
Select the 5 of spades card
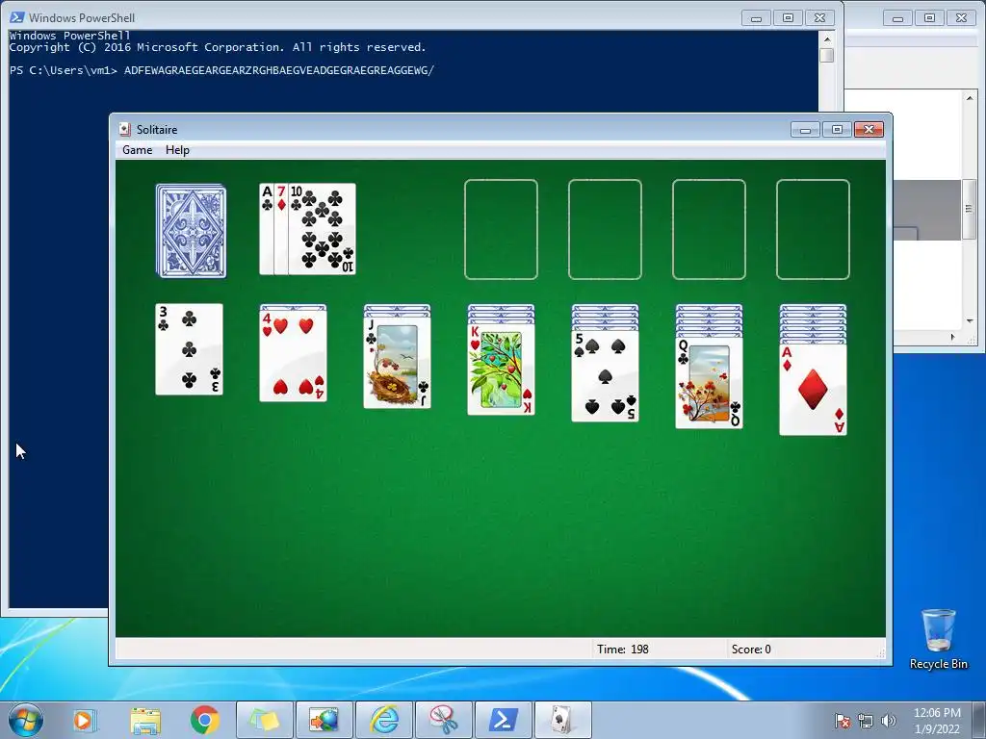point(606,376)
